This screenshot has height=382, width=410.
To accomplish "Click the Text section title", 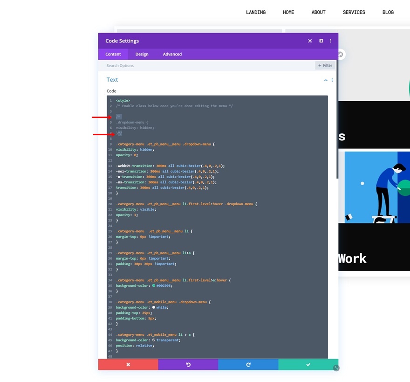I will coord(112,80).
